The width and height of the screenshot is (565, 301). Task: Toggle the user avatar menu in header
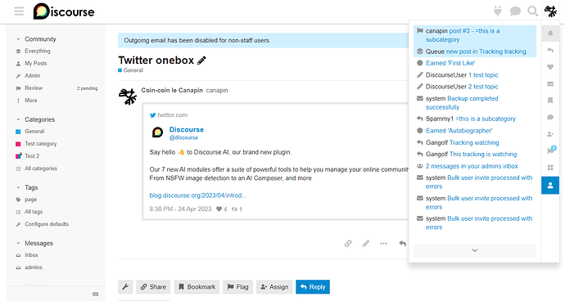tap(550, 11)
